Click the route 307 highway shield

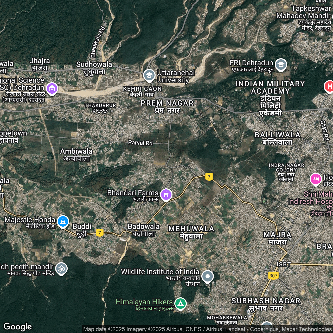tap(273, 276)
